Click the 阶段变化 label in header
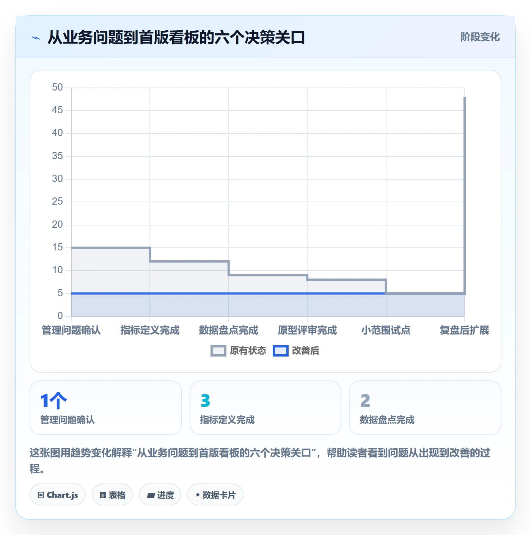Viewport: 531px width, 535px height. click(x=480, y=37)
